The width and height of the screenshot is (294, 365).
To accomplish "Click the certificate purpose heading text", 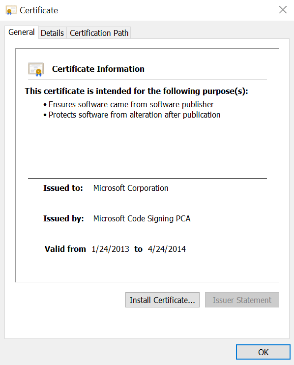I will [x=137, y=91].
